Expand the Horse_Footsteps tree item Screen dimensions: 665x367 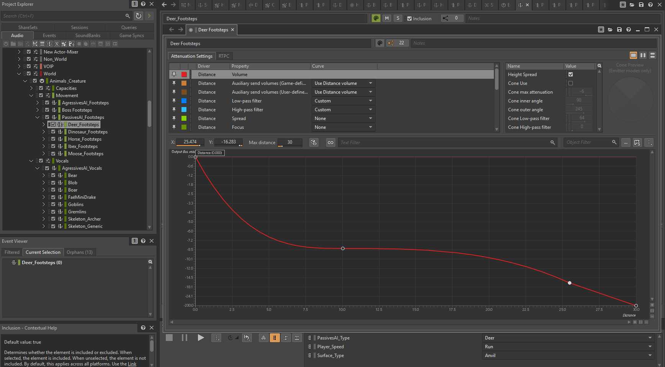tap(44, 139)
